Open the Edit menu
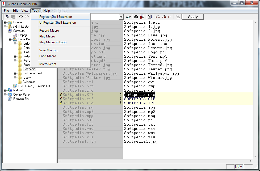Viewport: 260px width, 171px height. 15,11
